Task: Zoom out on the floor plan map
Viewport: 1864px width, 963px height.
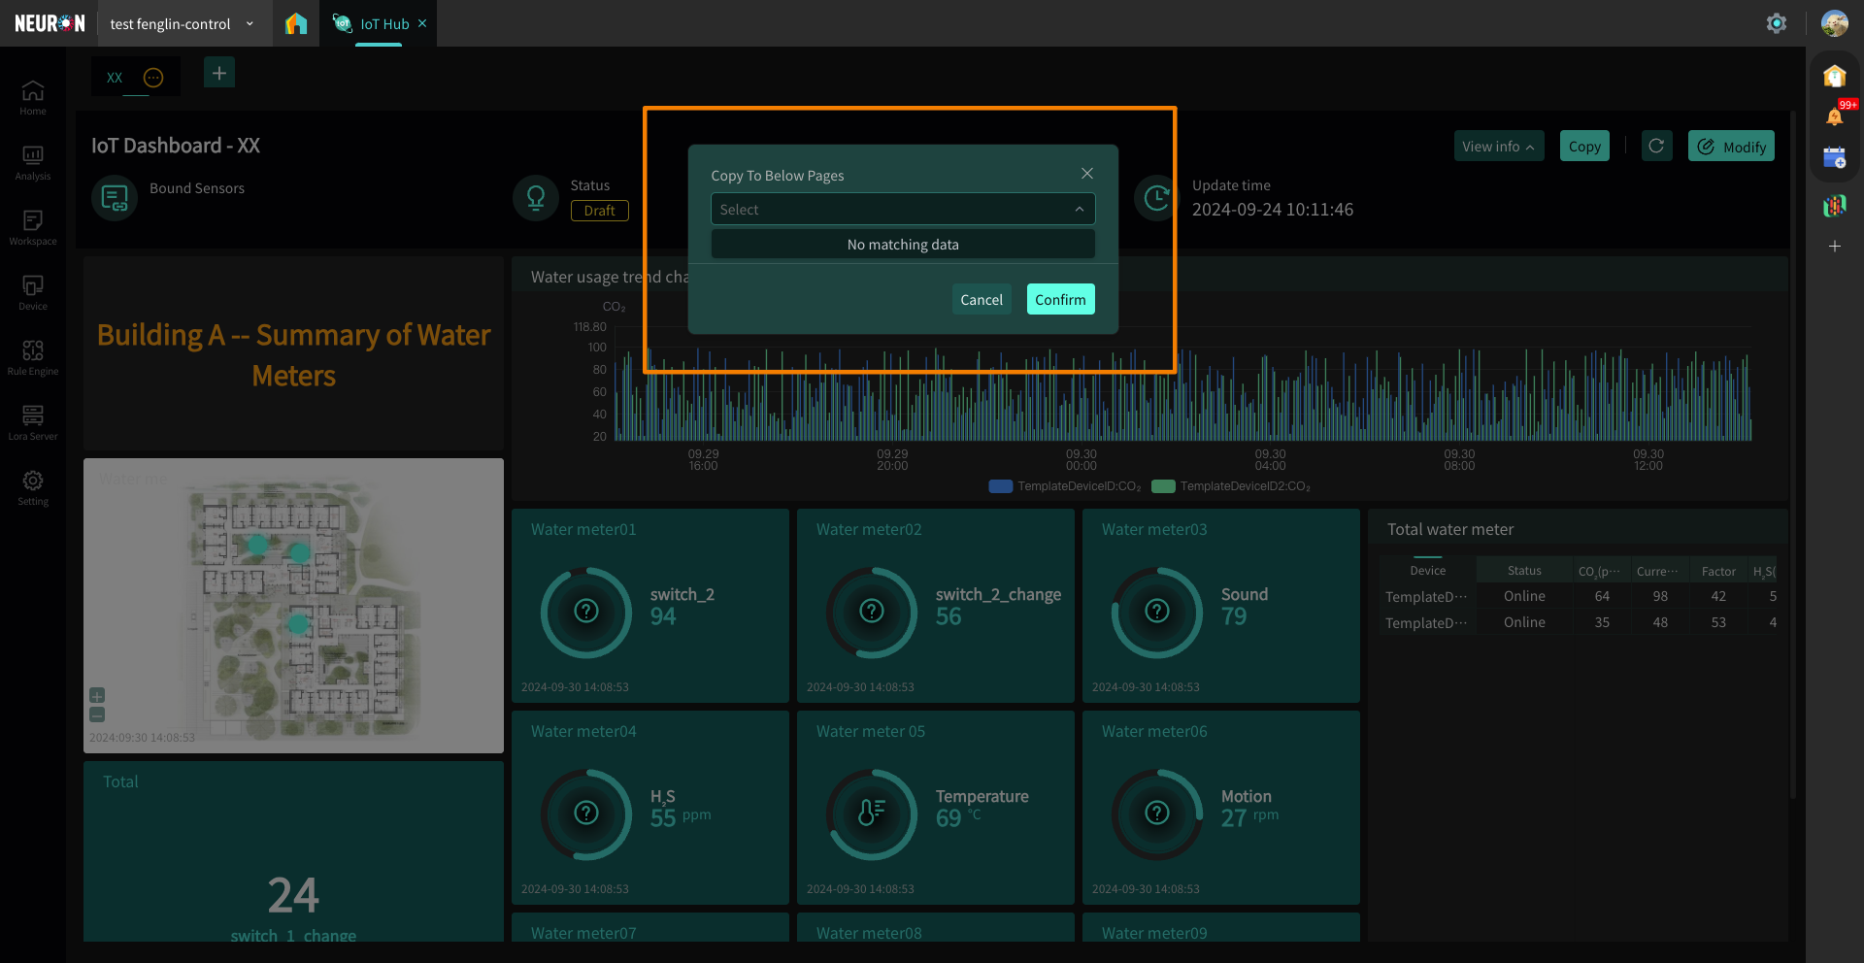Action: 97,714
